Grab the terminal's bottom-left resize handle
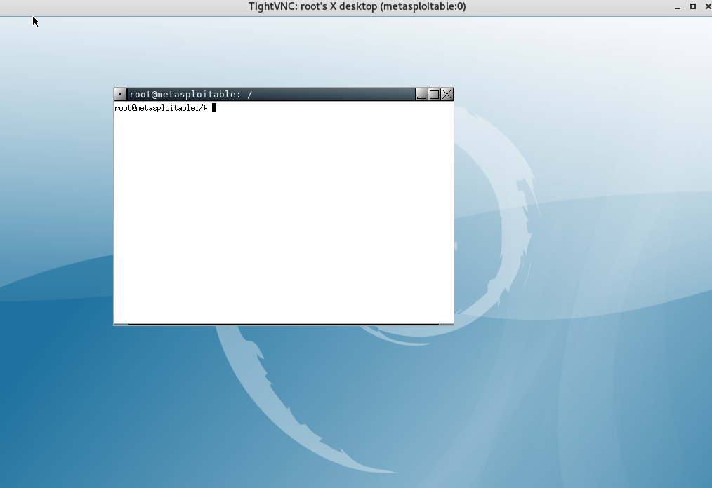 [x=120, y=325]
